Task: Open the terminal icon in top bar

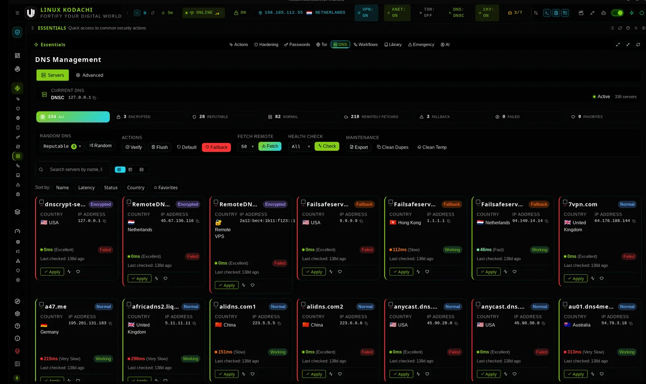Action: coord(547,13)
